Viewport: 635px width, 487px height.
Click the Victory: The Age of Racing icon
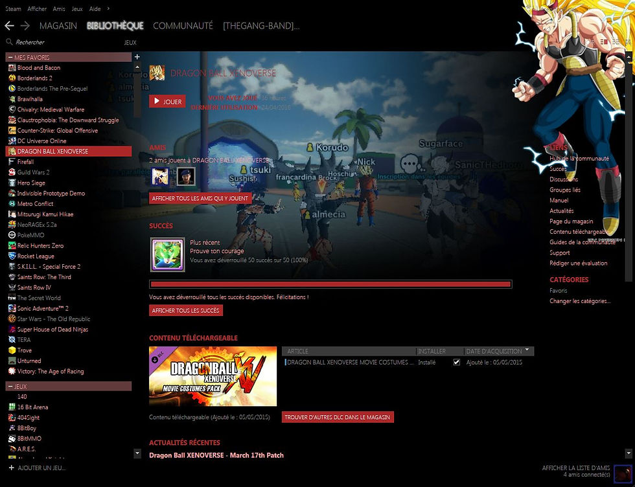click(x=12, y=371)
